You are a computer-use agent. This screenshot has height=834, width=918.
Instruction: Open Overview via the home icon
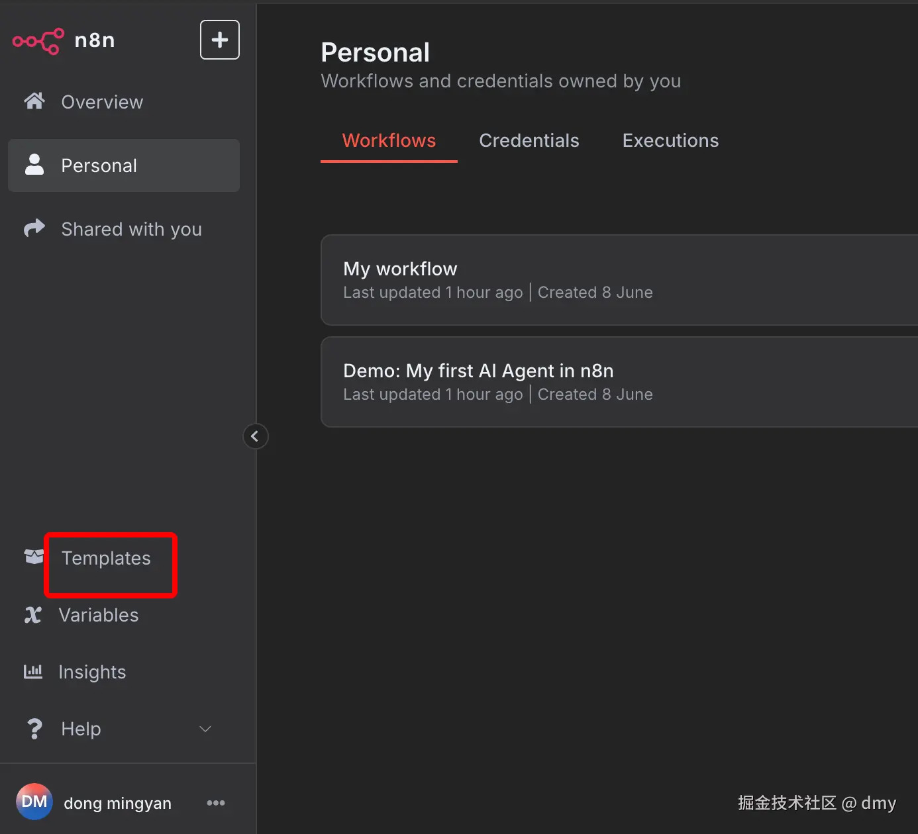(34, 101)
